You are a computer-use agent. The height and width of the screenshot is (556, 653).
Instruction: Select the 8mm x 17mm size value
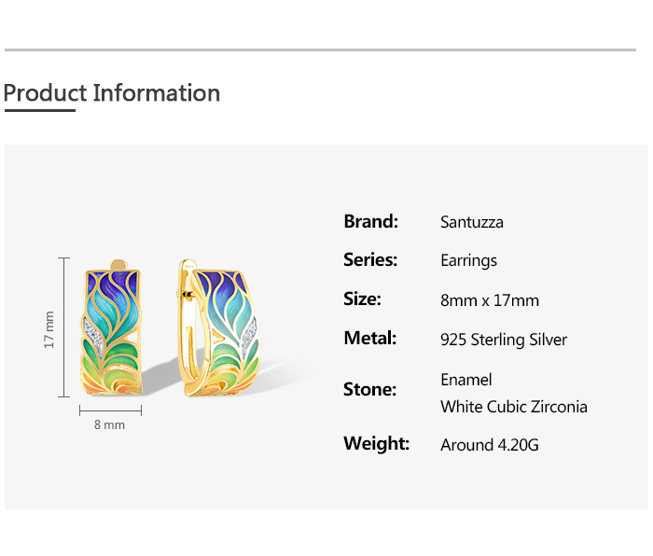(x=489, y=300)
